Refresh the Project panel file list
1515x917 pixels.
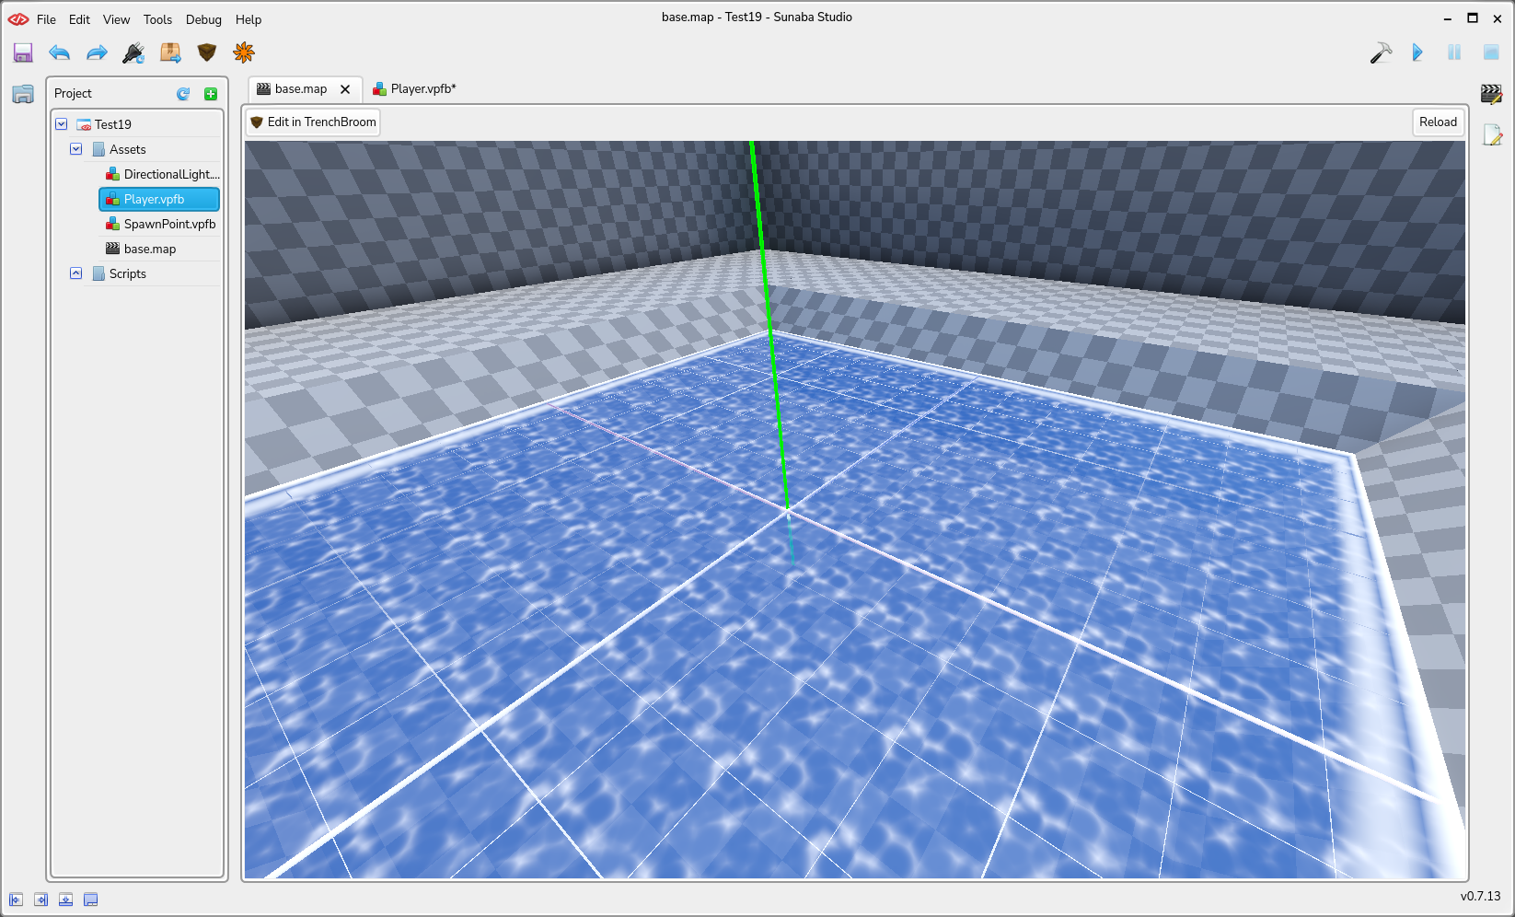pyautogui.click(x=183, y=94)
